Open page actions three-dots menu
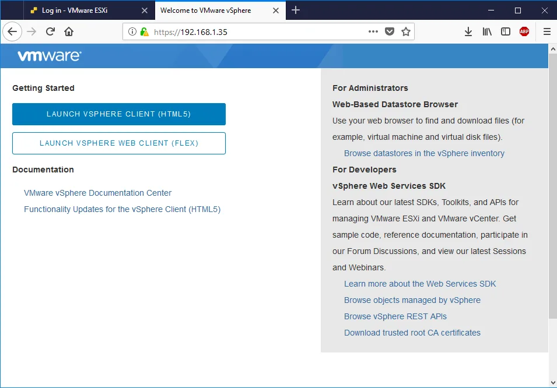The width and height of the screenshot is (557, 388). click(x=373, y=31)
